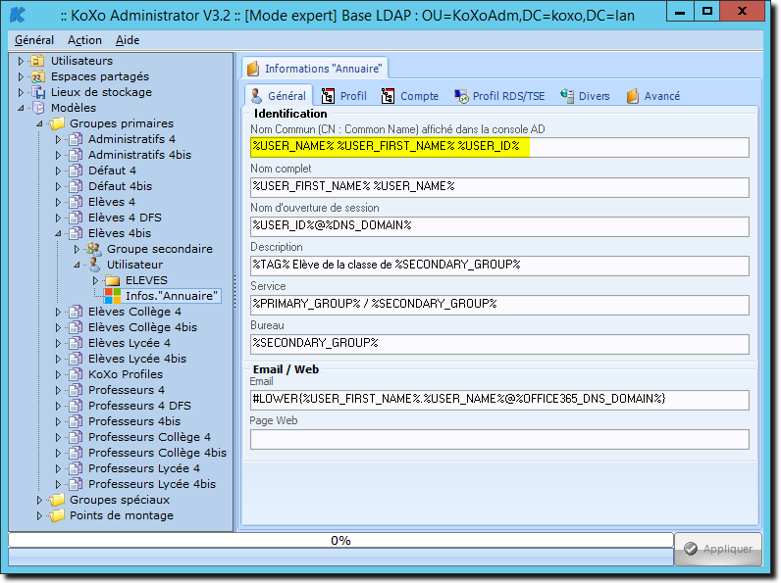Expand the ELEVES folder node
The height and width of the screenshot is (583, 781).
(x=95, y=280)
